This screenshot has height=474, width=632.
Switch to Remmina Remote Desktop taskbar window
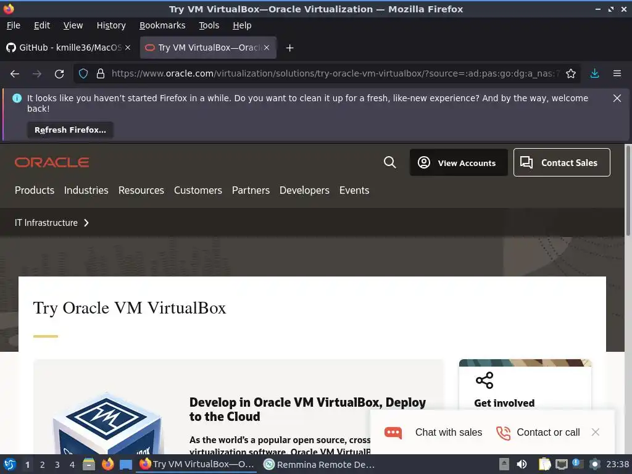pos(319,465)
